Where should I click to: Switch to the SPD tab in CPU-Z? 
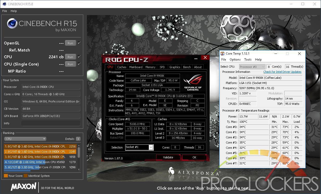pyautogui.click(x=162, y=67)
